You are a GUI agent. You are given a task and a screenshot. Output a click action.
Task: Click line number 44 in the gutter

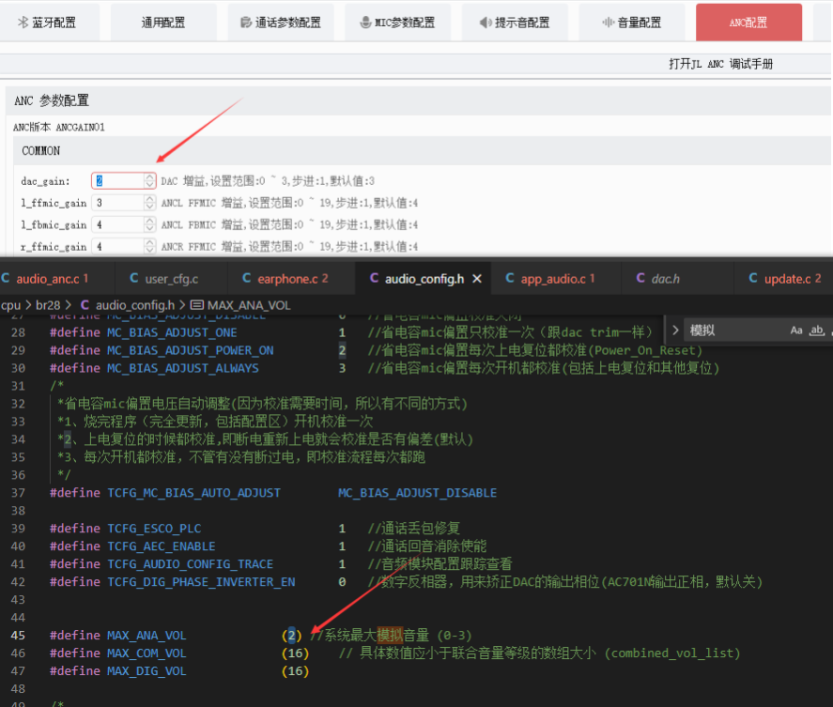(x=18, y=618)
